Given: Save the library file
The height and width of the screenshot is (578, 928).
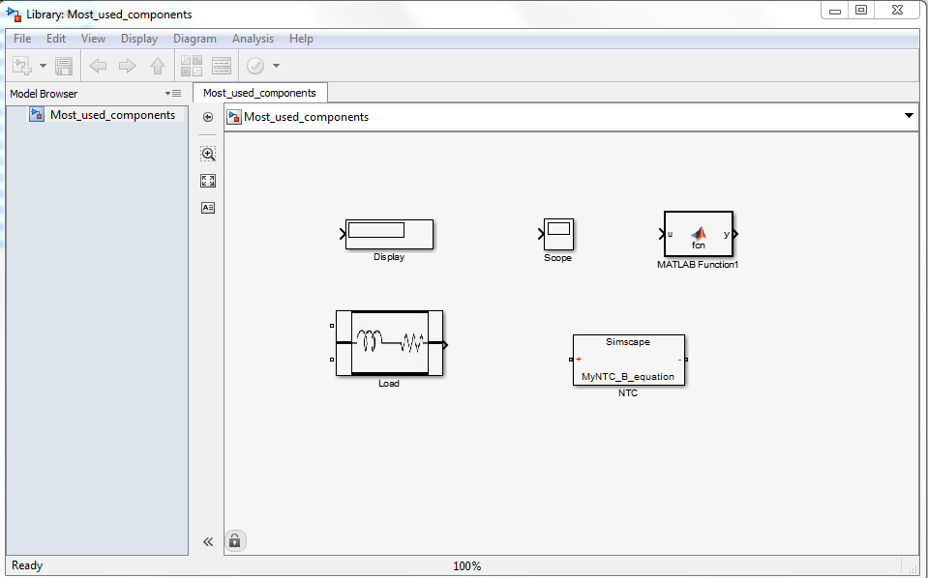Looking at the screenshot, I should [x=62, y=65].
